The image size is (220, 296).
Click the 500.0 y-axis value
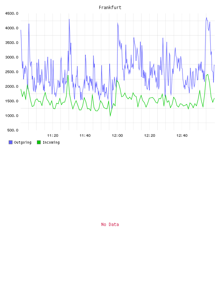pyautogui.click(x=13, y=130)
